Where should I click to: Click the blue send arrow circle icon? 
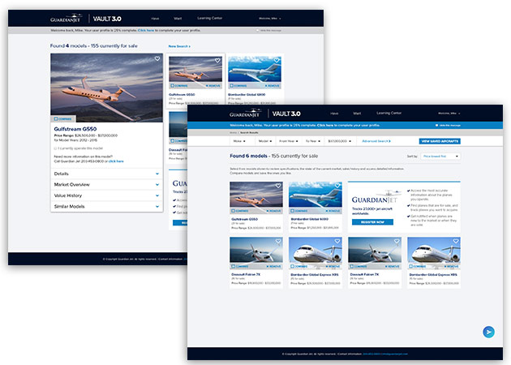(488, 332)
